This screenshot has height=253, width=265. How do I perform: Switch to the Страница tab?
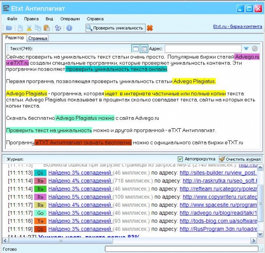point(38,38)
